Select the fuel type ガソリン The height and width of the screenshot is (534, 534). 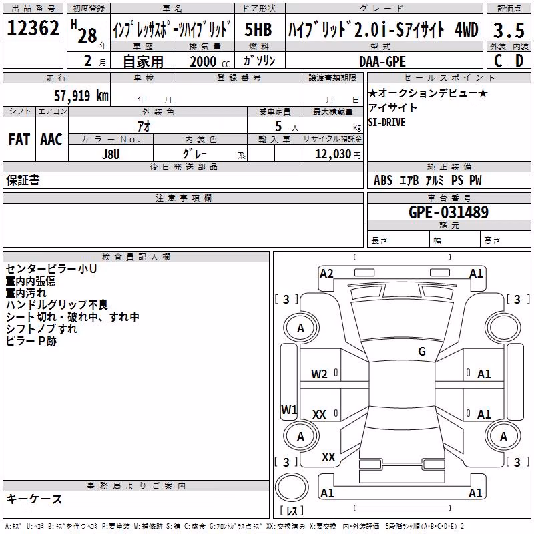click(259, 61)
